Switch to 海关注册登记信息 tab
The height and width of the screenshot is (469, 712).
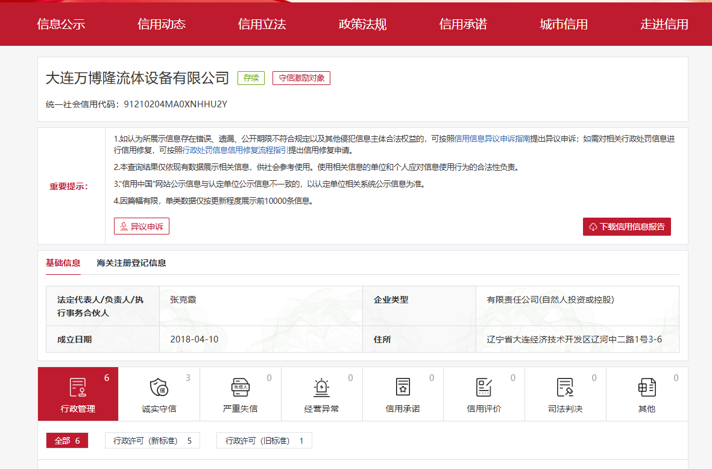131,263
